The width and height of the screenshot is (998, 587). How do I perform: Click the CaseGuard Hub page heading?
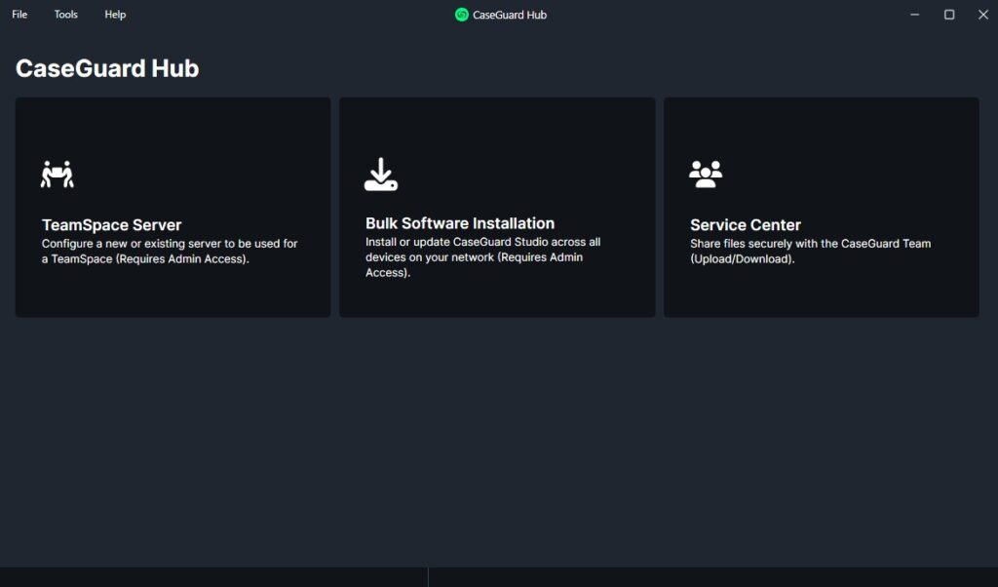[107, 68]
